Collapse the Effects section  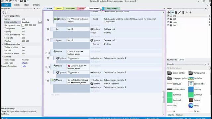tap(2, 57)
